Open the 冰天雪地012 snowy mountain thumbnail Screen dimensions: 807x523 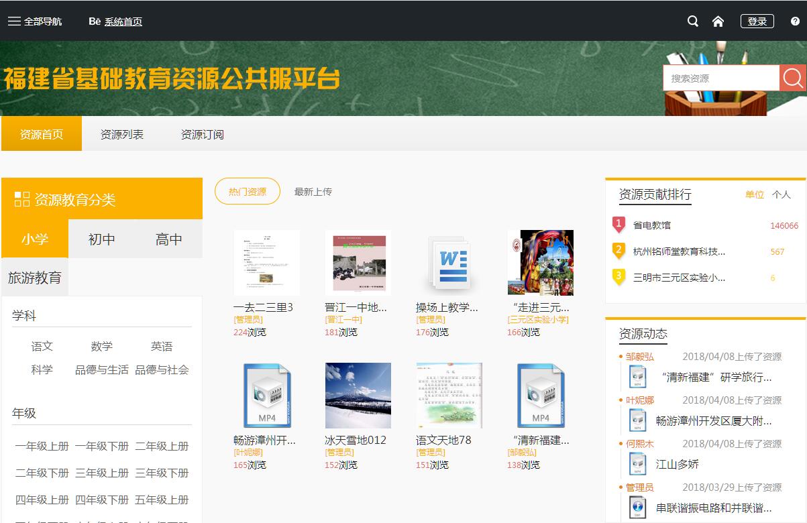pos(358,396)
